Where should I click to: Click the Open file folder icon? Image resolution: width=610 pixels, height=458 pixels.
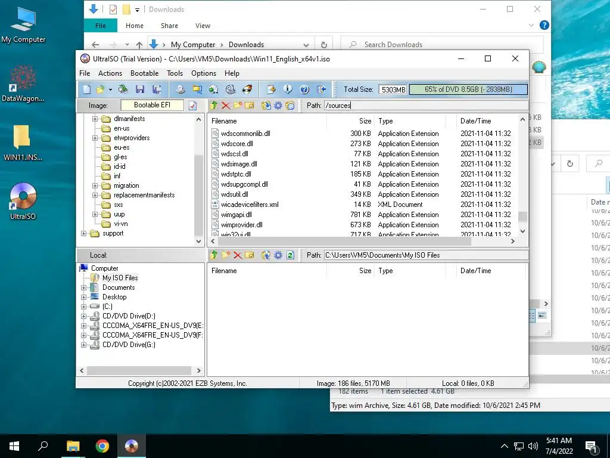click(100, 89)
